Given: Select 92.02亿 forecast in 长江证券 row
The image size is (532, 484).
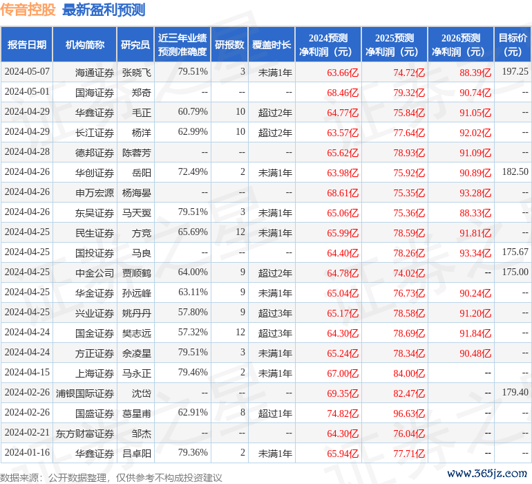Looking at the screenshot, I should click(x=475, y=133).
